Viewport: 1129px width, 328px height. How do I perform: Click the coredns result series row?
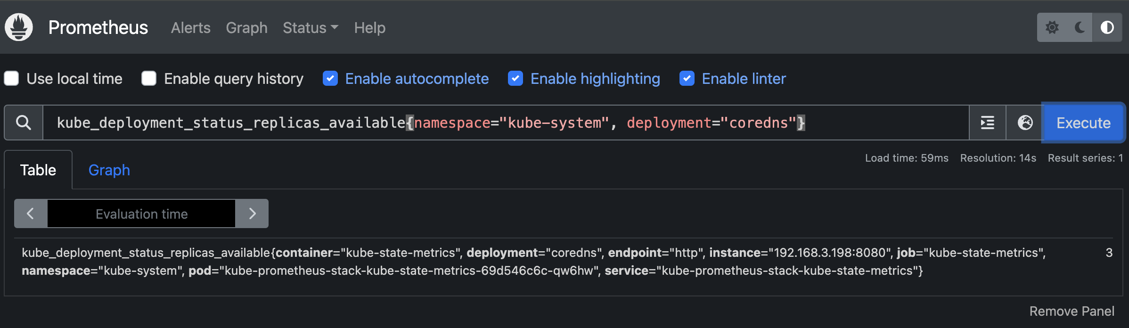click(563, 262)
